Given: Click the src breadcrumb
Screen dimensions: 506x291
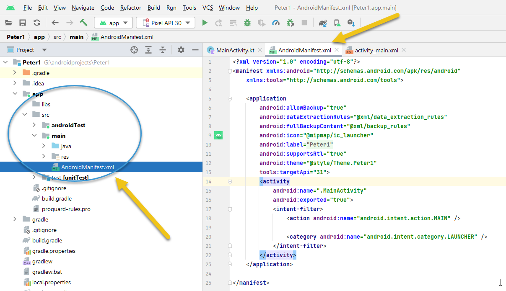Looking at the screenshot, I should click(57, 37).
